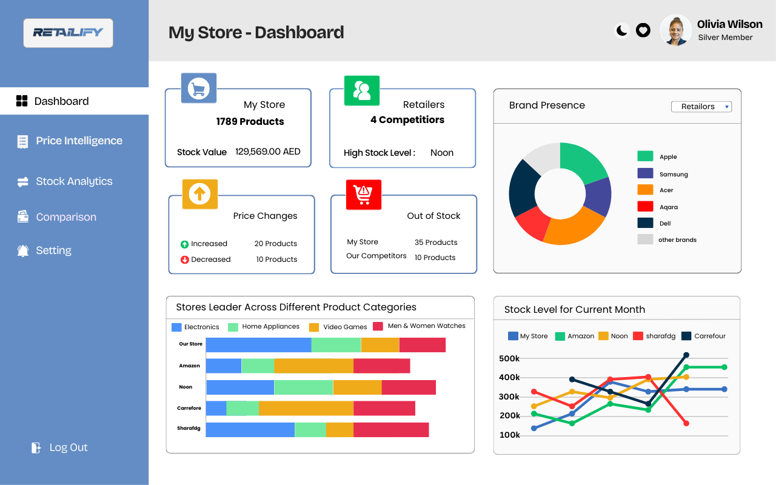Click the red Out of Stock cart icon
776x485 pixels.
363,194
